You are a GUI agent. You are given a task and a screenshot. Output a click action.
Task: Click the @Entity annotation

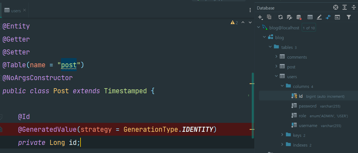tap(16, 26)
